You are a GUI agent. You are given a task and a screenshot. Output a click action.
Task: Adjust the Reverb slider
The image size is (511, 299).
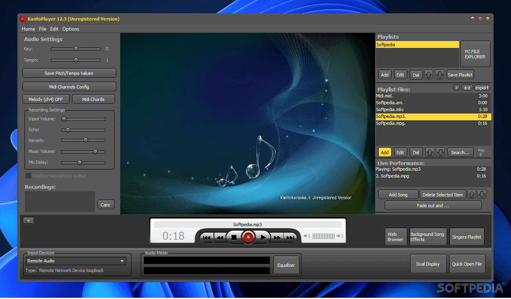83,140
